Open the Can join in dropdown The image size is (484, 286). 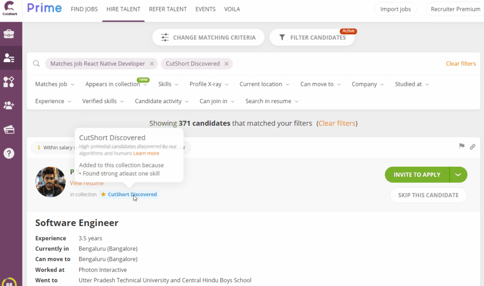tap(217, 101)
